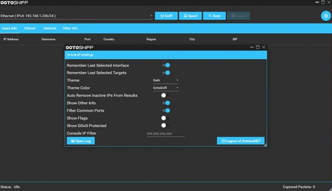The image size is (332, 191).
Task: Toggle Remember Last Selected Targets switch
Action: pyautogui.click(x=166, y=73)
